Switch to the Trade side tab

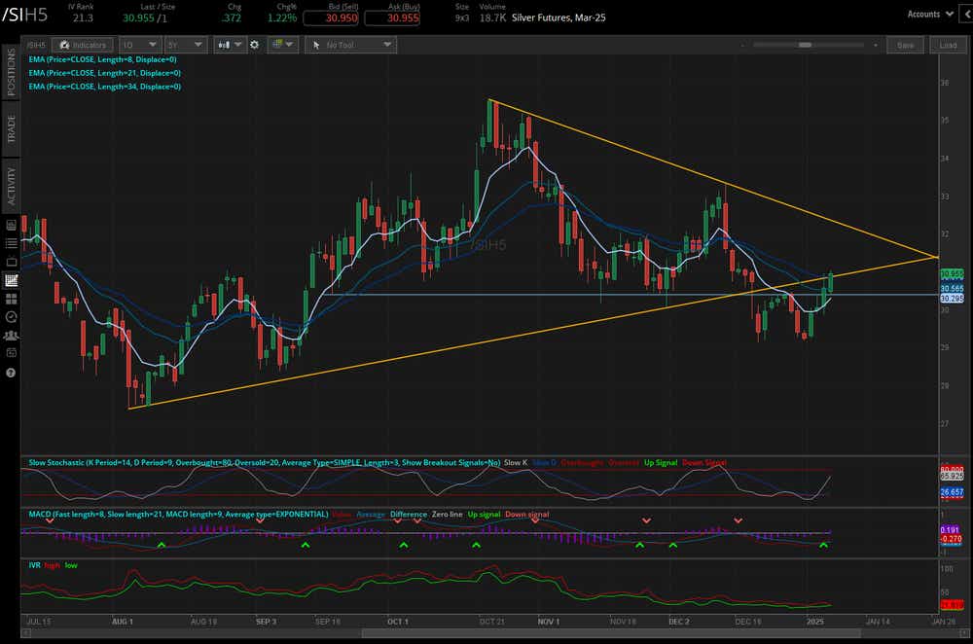[x=12, y=128]
